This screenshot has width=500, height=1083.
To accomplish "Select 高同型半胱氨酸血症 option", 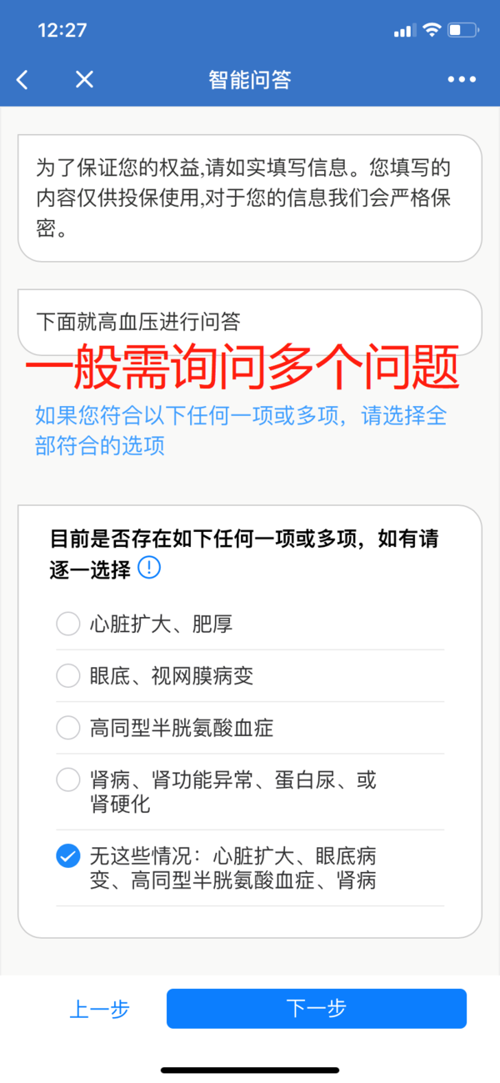I will click(250, 729).
